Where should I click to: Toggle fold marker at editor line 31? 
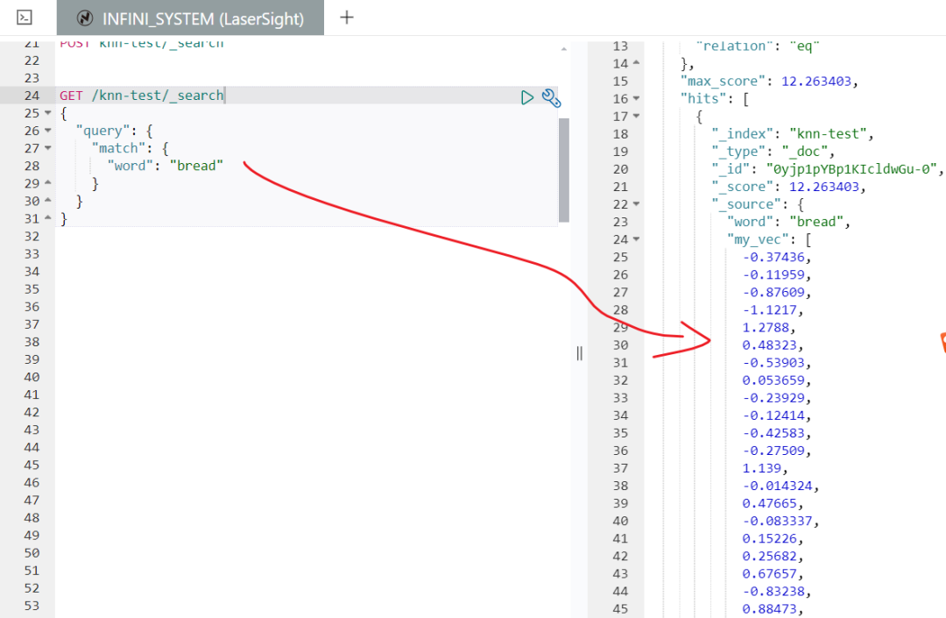[47, 218]
